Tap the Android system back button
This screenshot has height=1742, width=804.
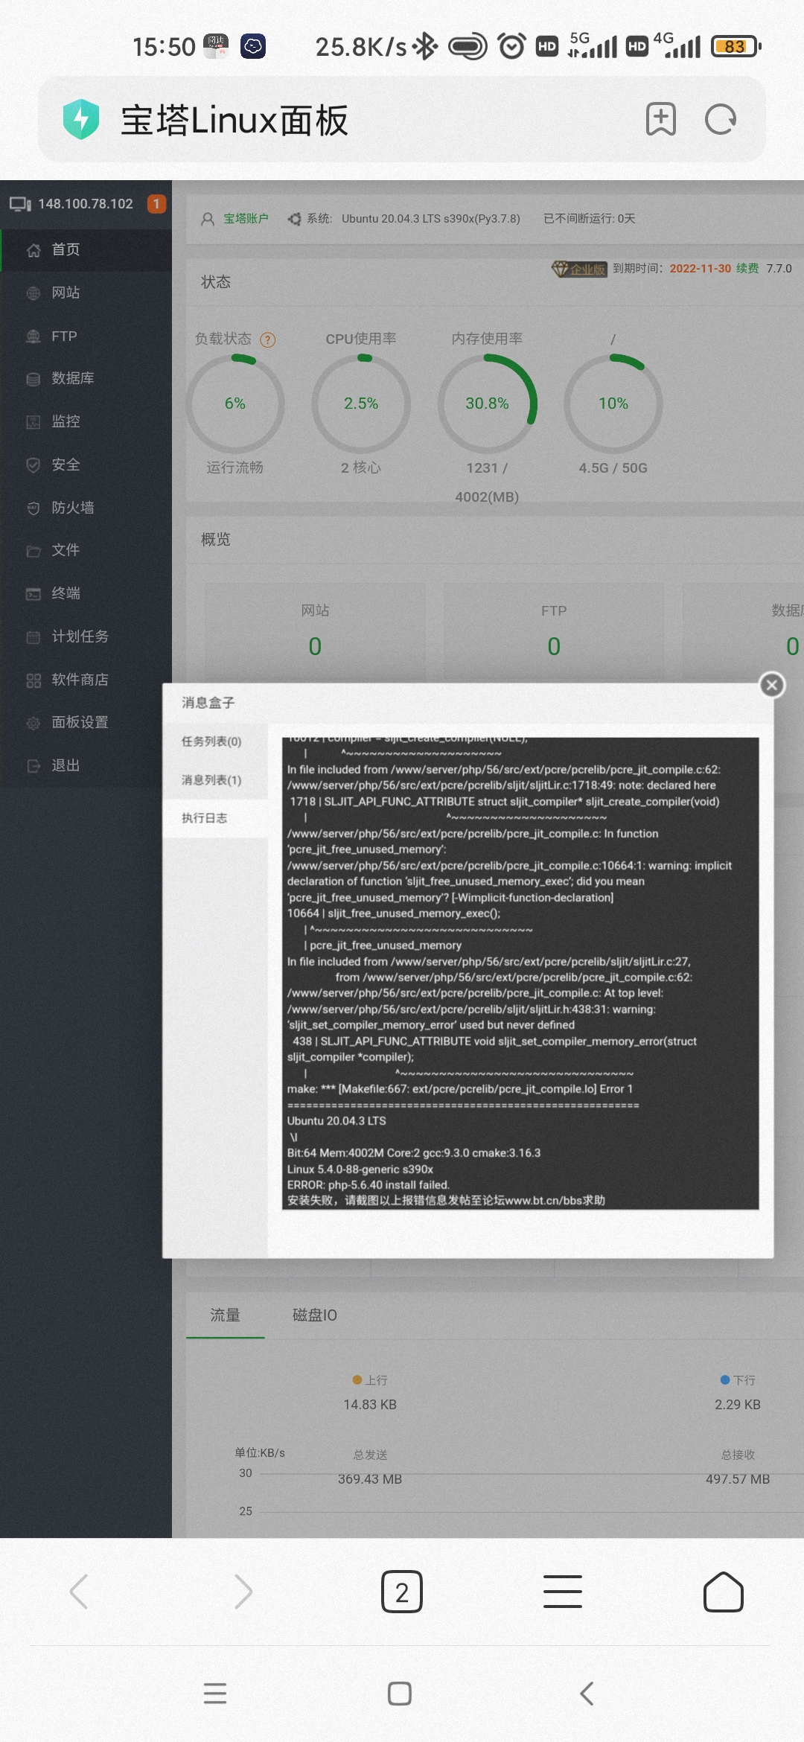(587, 1694)
